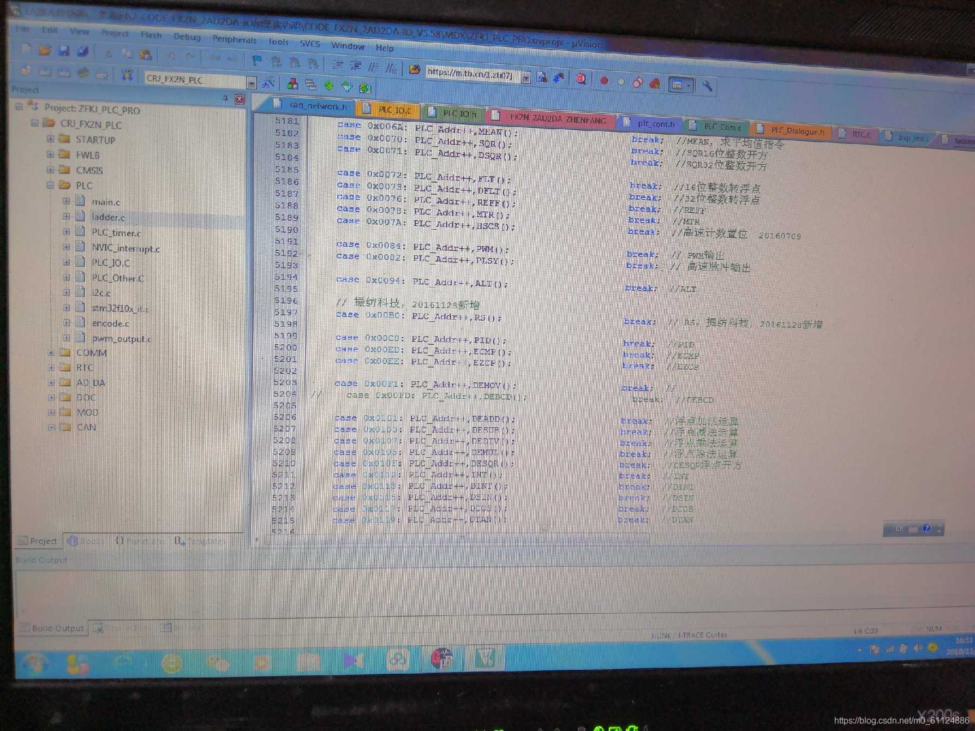Click line number 5196 in the gutter
The height and width of the screenshot is (731, 975).
coord(286,301)
